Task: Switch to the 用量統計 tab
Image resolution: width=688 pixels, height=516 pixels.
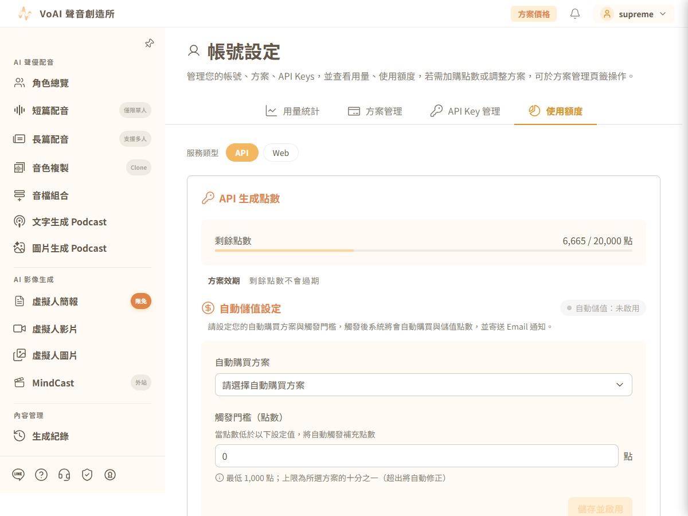Action: point(292,111)
